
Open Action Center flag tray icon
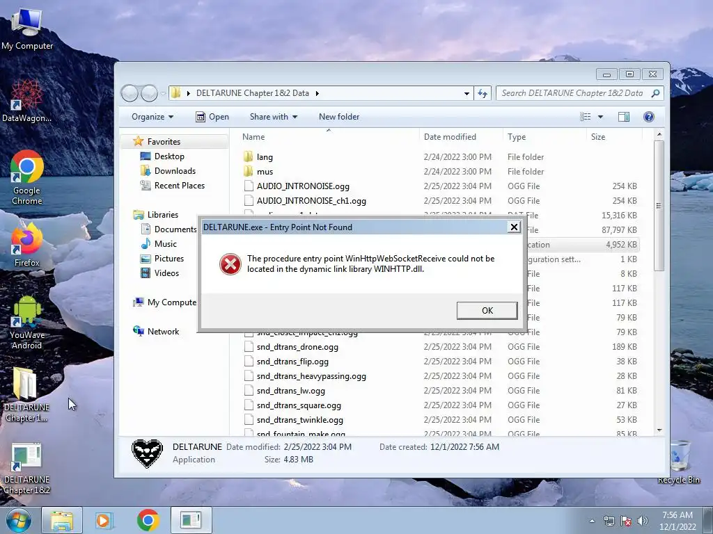pos(625,521)
